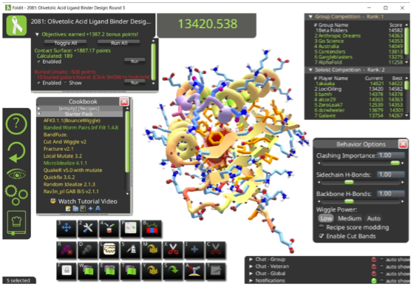Screen dimensions: 411x287
Task: Click the Clashing Importance slider handle
Action: coord(395,163)
